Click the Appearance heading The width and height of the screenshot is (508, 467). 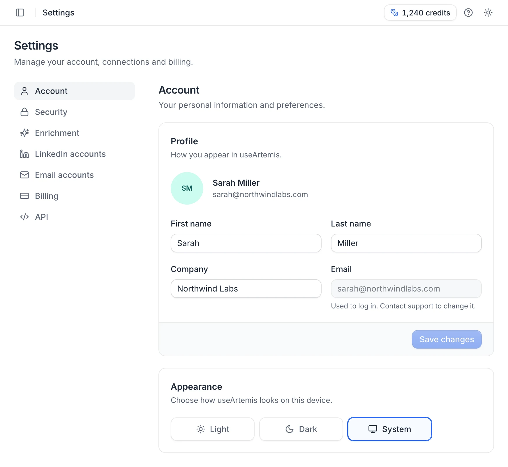pyautogui.click(x=196, y=387)
